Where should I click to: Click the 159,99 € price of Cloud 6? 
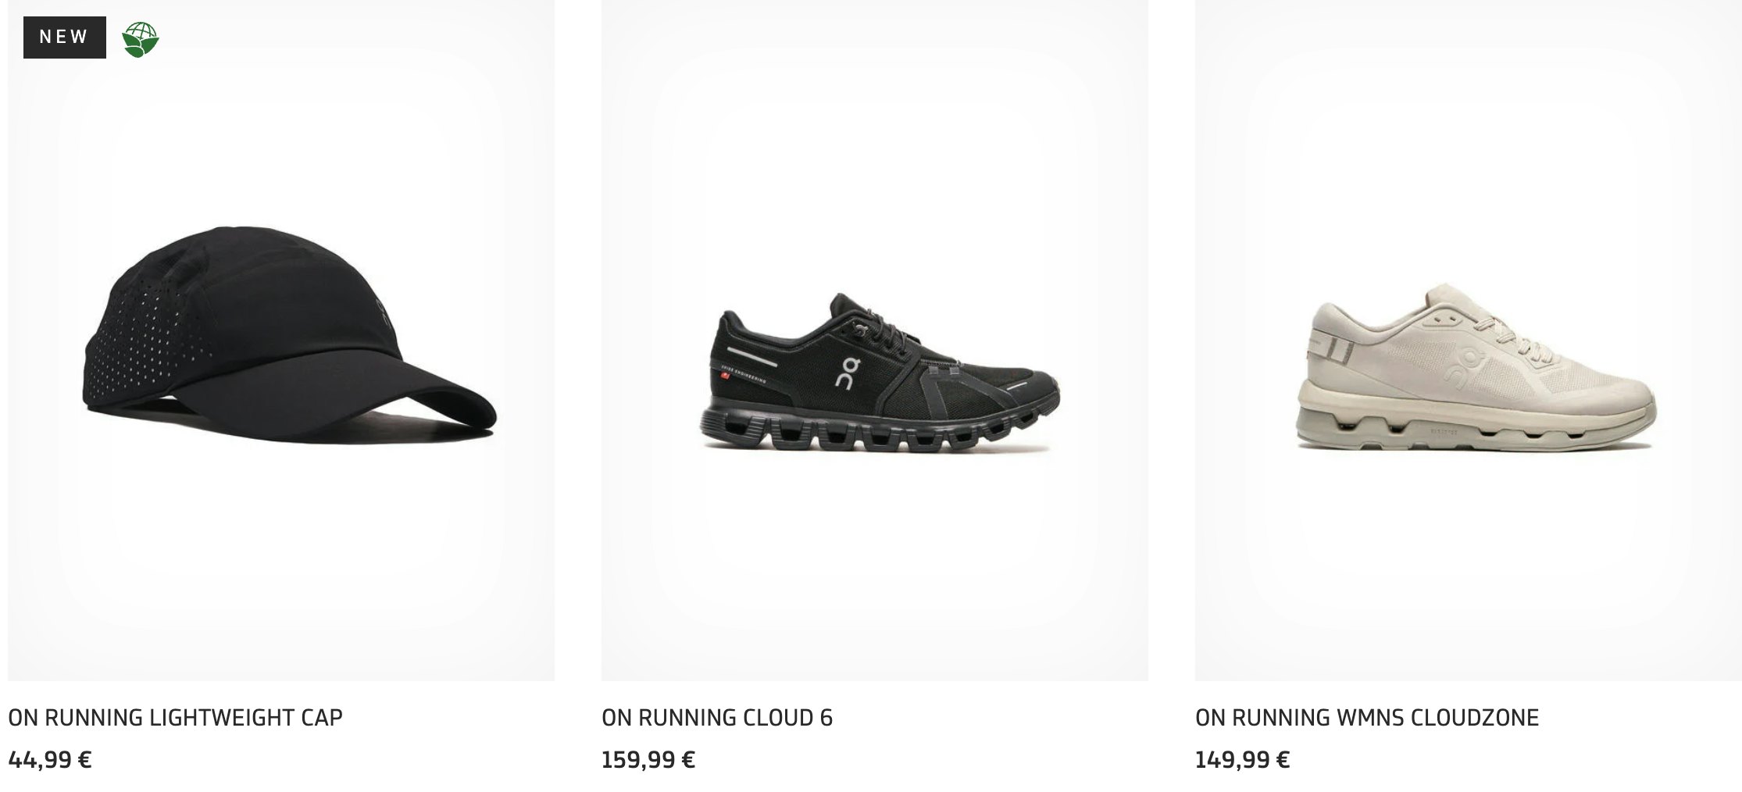(x=648, y=760)
